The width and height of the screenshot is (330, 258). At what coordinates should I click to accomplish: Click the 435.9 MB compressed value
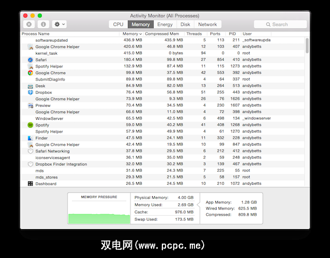pos(174,40)
